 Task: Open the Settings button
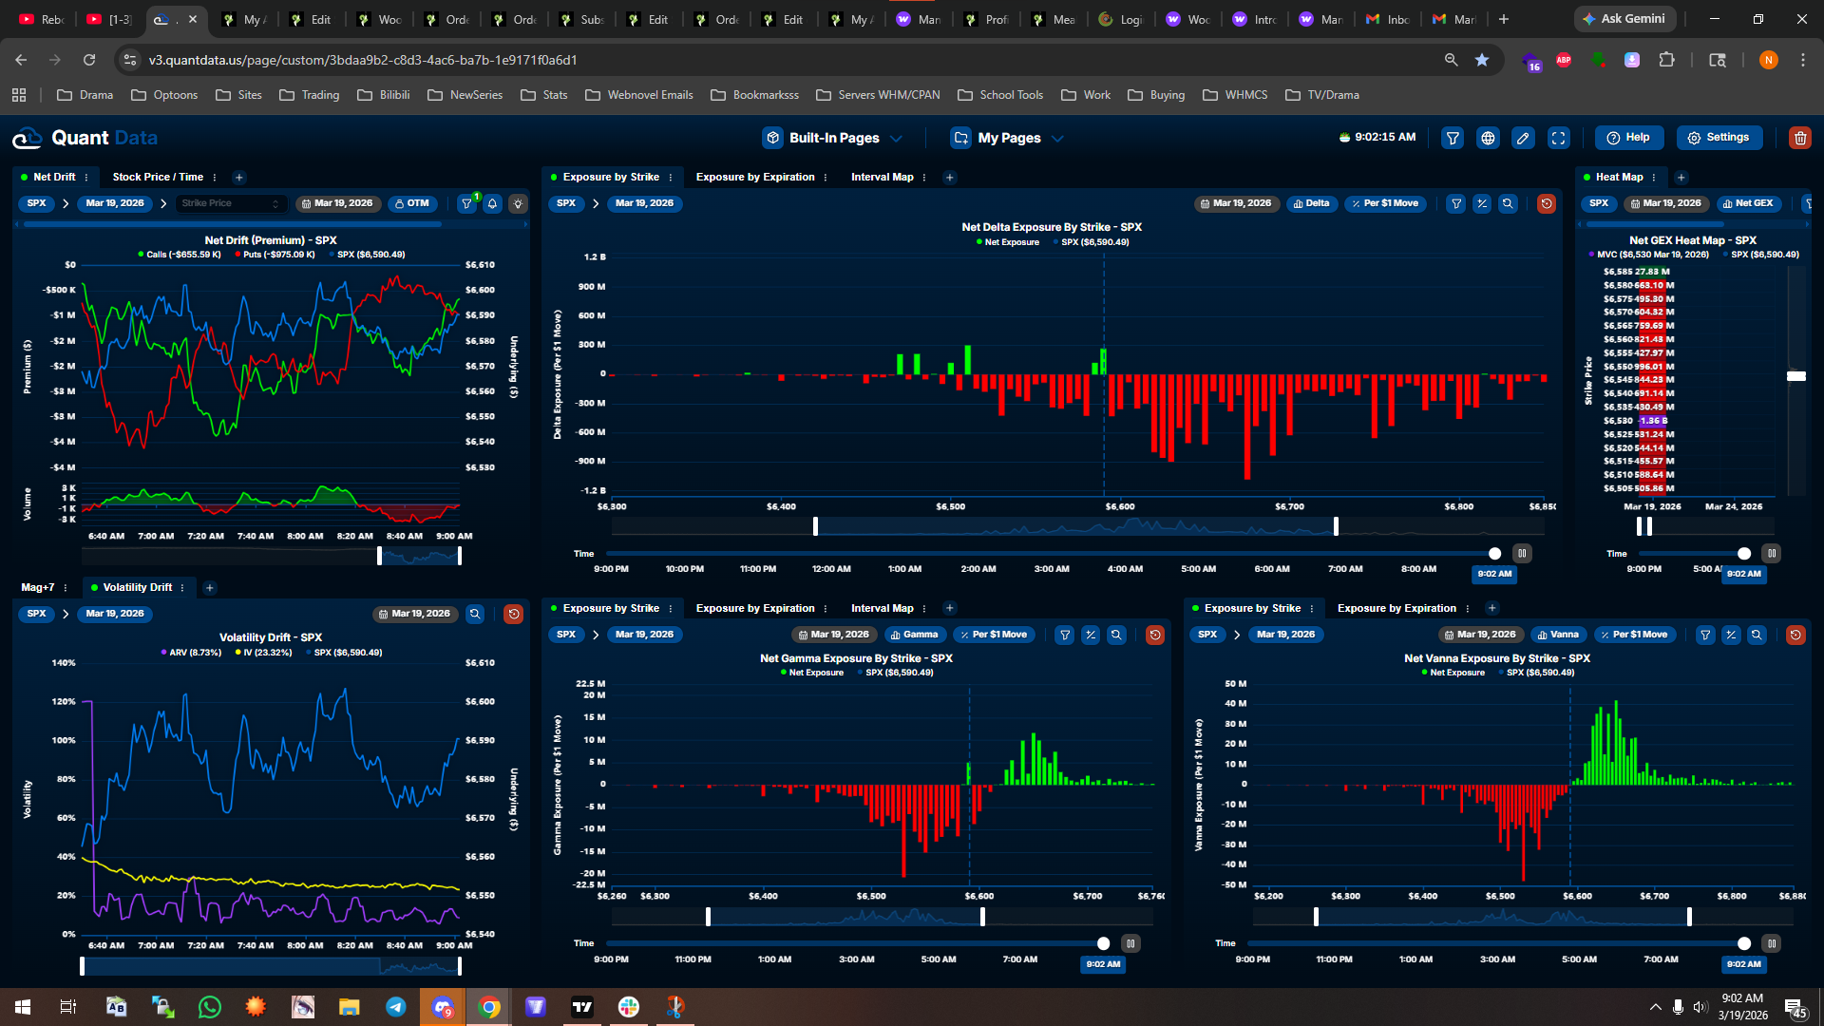coord(1719,138)
